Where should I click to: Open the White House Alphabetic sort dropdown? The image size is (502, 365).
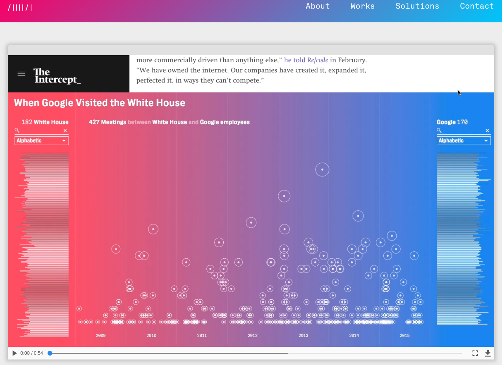(x=41, y=141)
